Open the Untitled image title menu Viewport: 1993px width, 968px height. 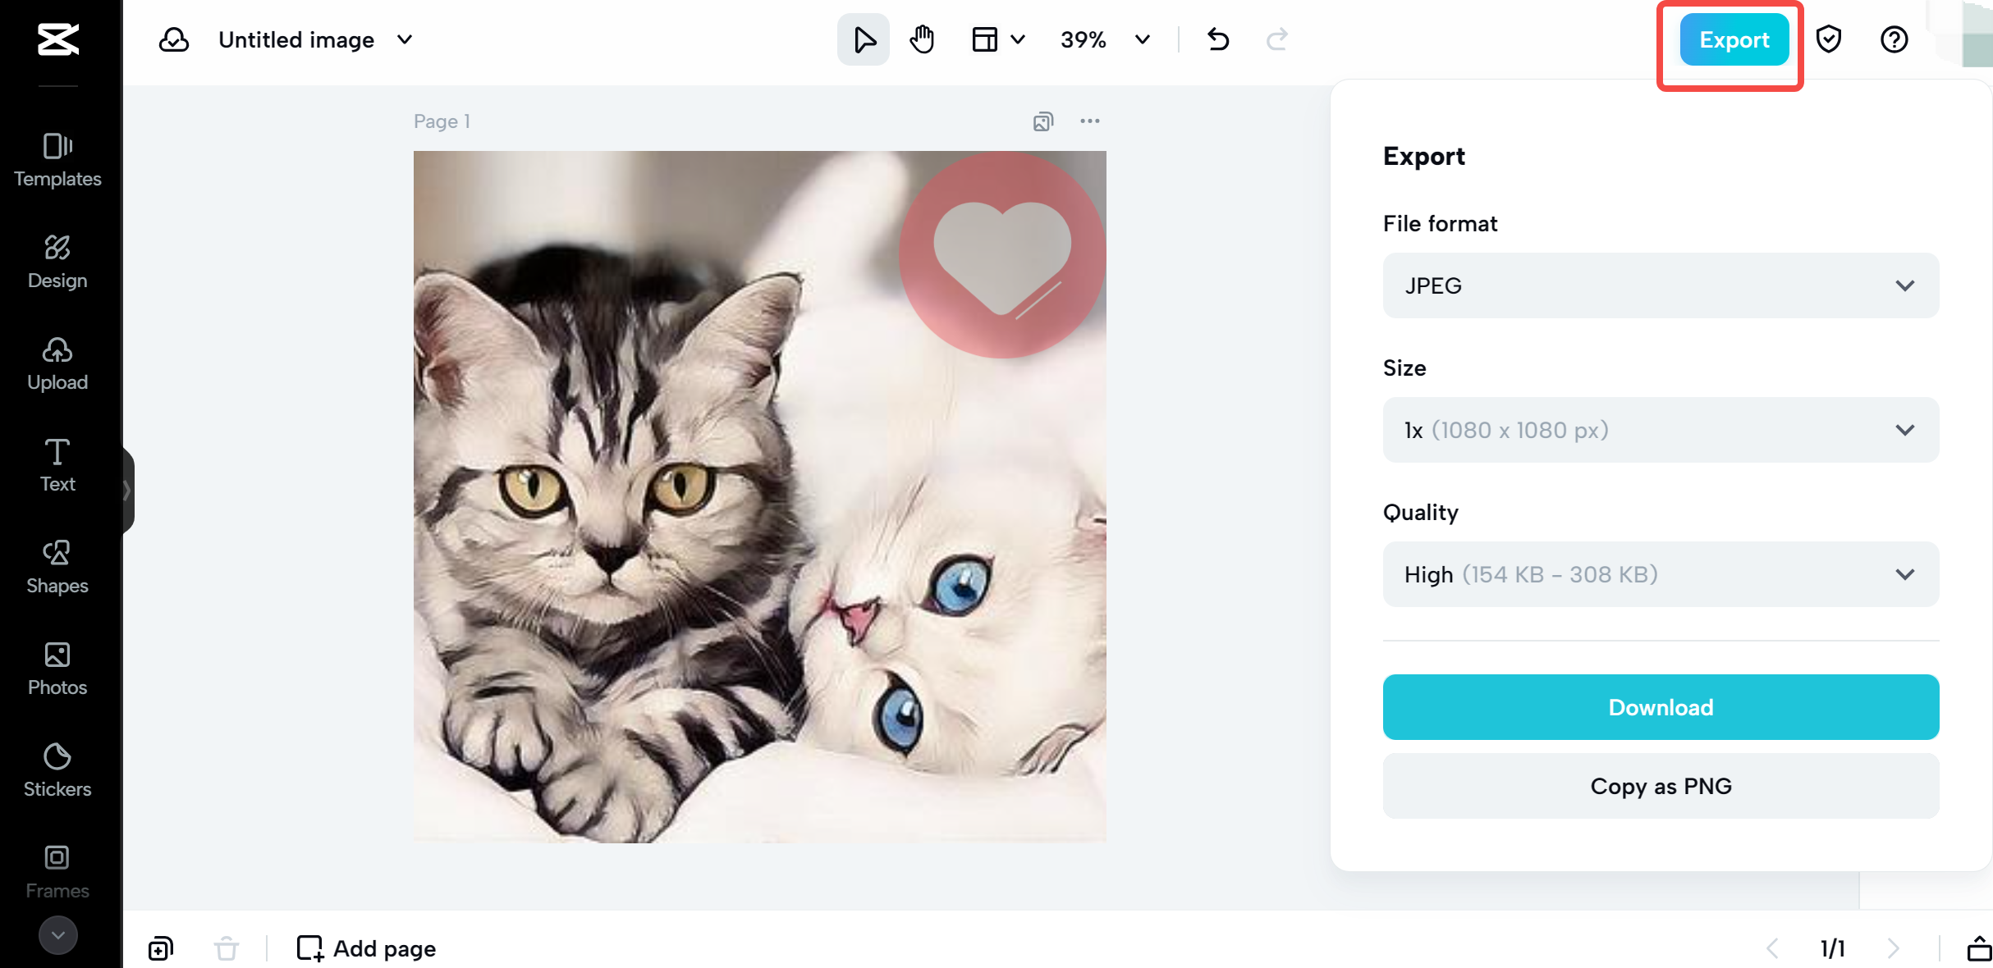pos(404,39)
